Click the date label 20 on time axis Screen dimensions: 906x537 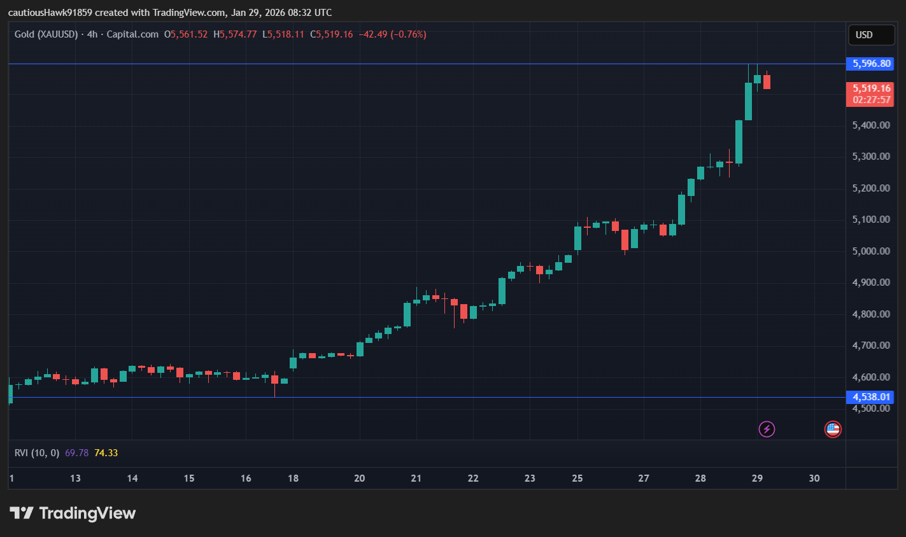coord(359,478)
